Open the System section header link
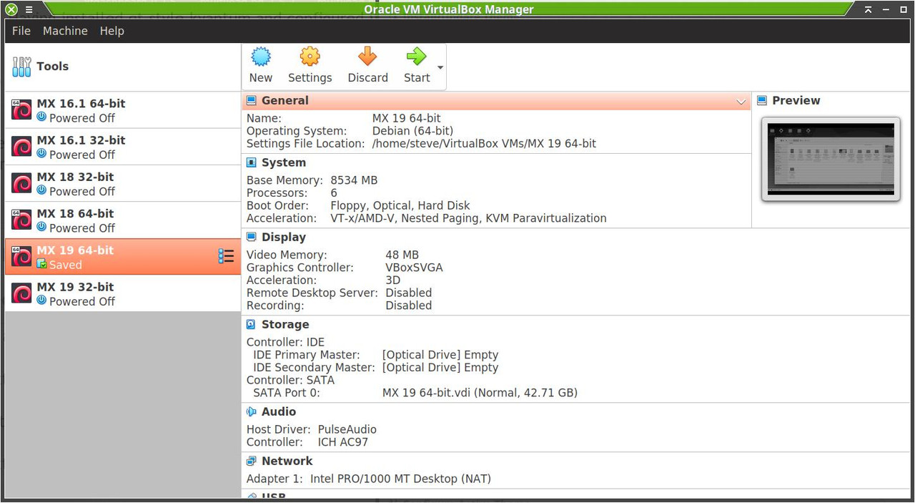The height and width of the screenshot is (503, 915). [x=284, y=163]
